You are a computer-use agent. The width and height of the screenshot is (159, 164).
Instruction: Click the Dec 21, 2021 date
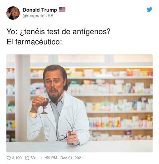pyautogui.click(x=72, y=158)
